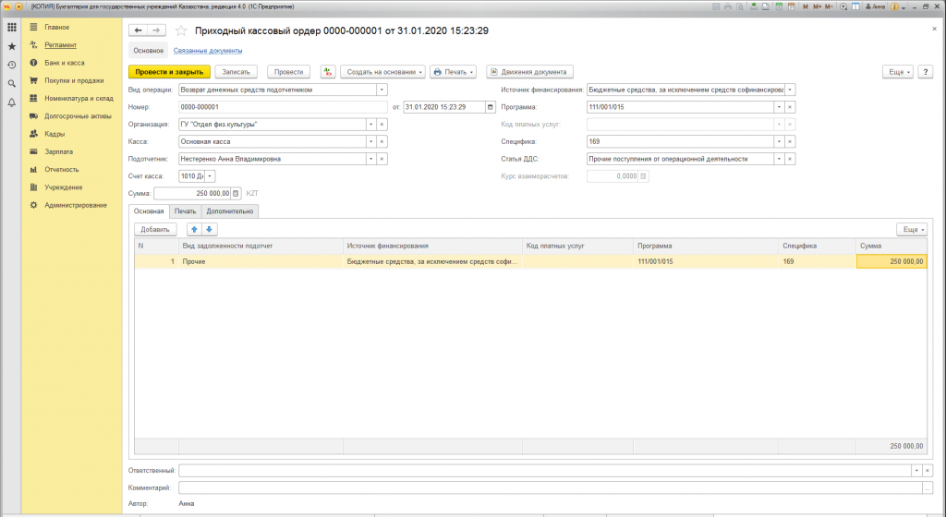Switch to the Дополнительно tab
The width and height of the screenshot is (946, 517).
(x=230, y=211)
